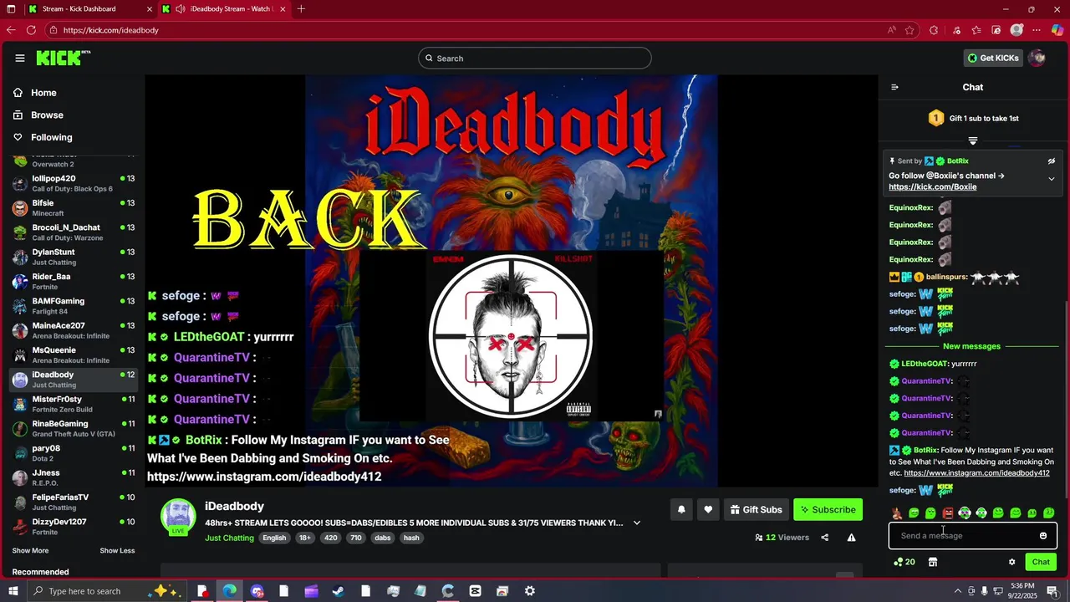Image resolution: width=1070 pixels, height=602 pixels.
Task: Refresh the page
Action: click(31, 30)
